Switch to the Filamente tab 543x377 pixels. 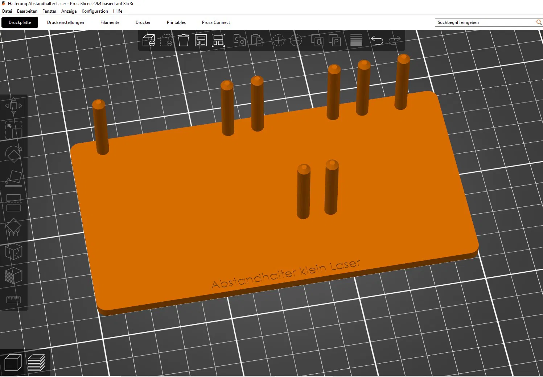pos(110,22)
